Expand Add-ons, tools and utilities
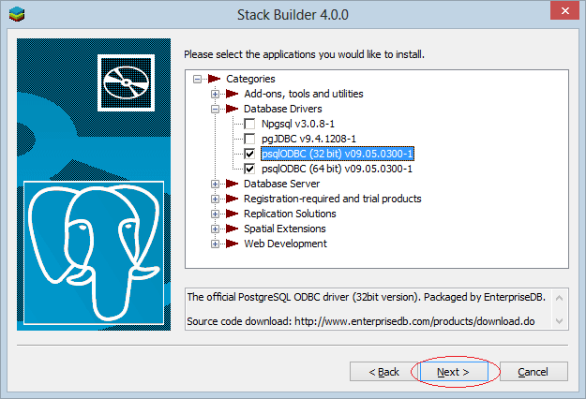 [x=215, y=94]
